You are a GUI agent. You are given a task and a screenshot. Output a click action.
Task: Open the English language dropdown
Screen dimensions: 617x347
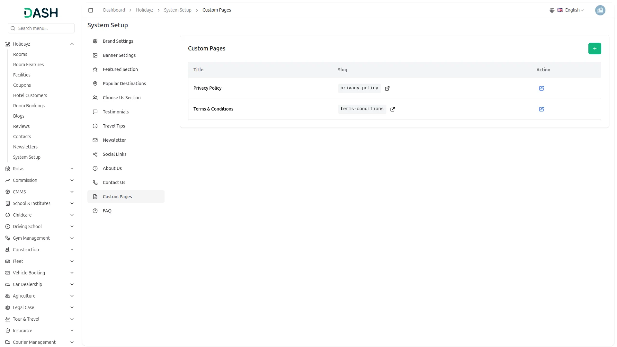(x=574, y=10)
